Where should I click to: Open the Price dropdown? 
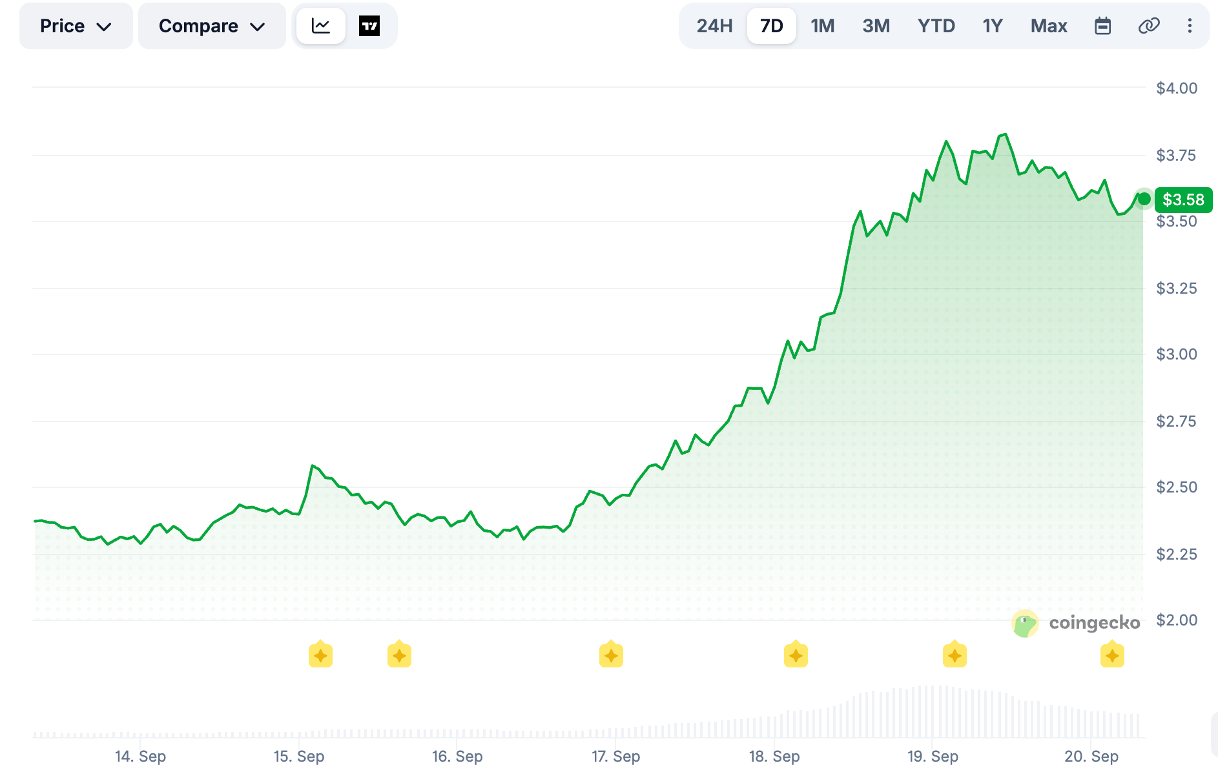click(x=76, y=26)
